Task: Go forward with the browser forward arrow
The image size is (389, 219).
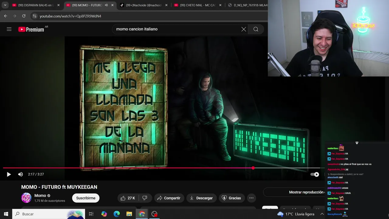Action: tap(15, 16)
